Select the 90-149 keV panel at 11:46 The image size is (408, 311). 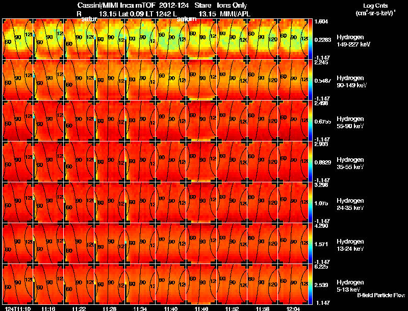coord(201,80)
